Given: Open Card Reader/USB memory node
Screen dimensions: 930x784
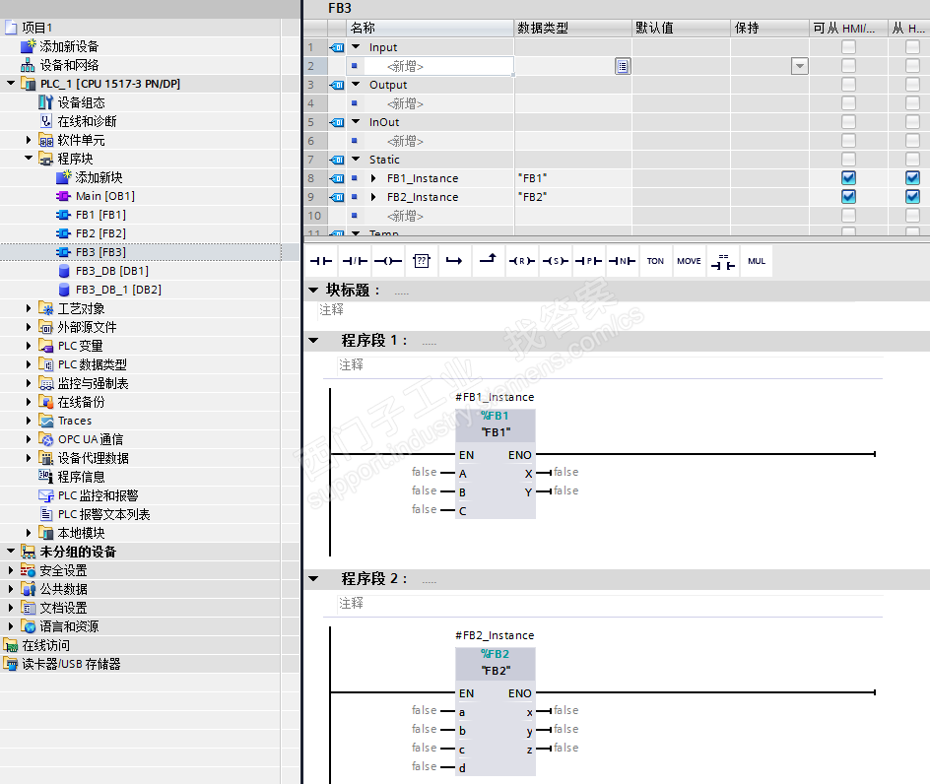Looking at the screenshot, I should (71, 664).
